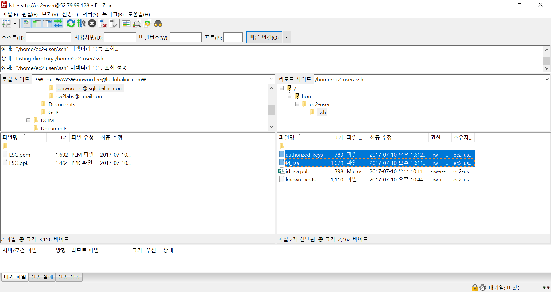The height and width of the screenshot is (292, 551).
Task: Open the Site Manager dropdown arrow
Action: click(x=15, y=23)
